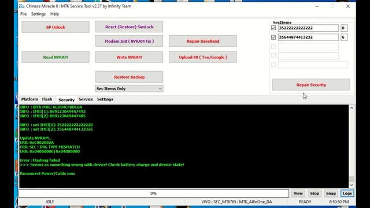
Task: Click Repair BaseBand button
Action: [203, 41]
